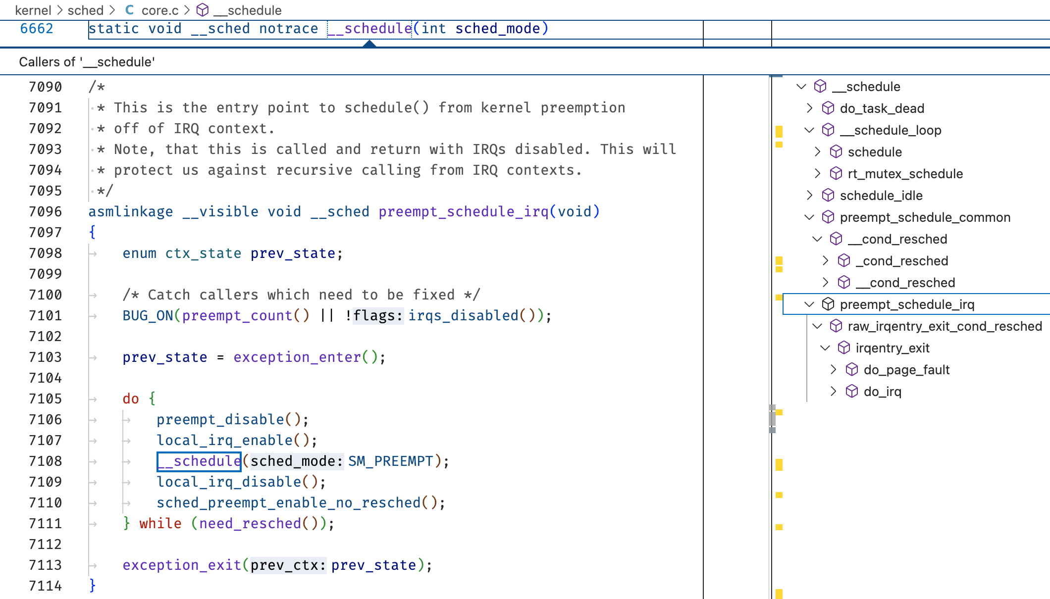Open the kernel breadcrumb segment
Screen dimensions: 1050x599
tap(33, 10)
